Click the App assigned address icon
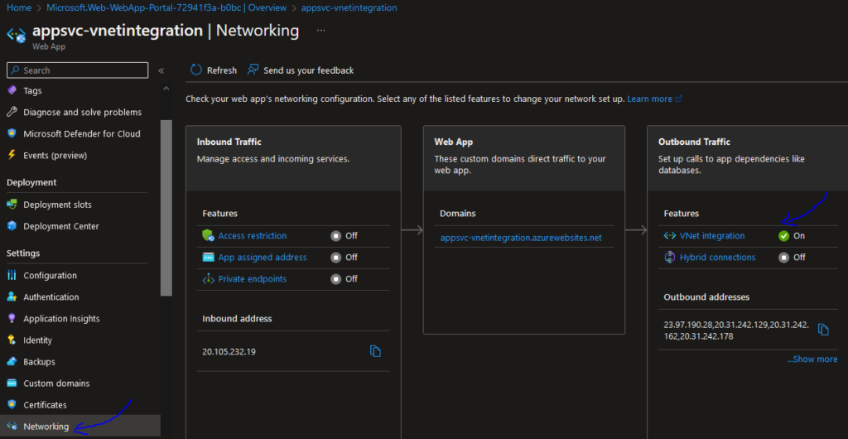This screenshot has width=848, height=439. tap(208, 258)
